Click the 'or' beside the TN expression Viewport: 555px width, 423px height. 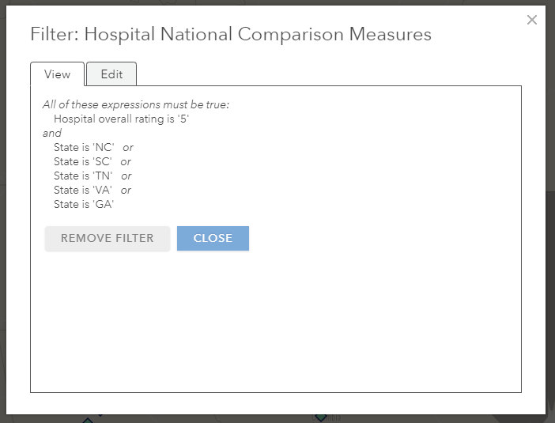(x=126, y=176)
